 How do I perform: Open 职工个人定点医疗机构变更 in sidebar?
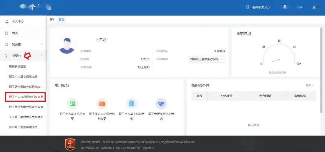[26, 97]
